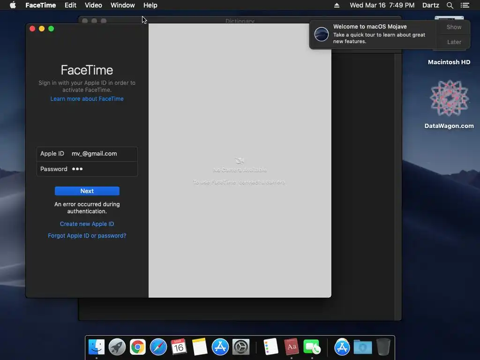
Task: Click the eject icon in menu bar
Action: (337, 5)
